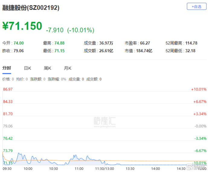Viewport: 209px width, 172px height.
Task: Add stock to watchlist with +自选 button
Action: click(x=197, y=6)
